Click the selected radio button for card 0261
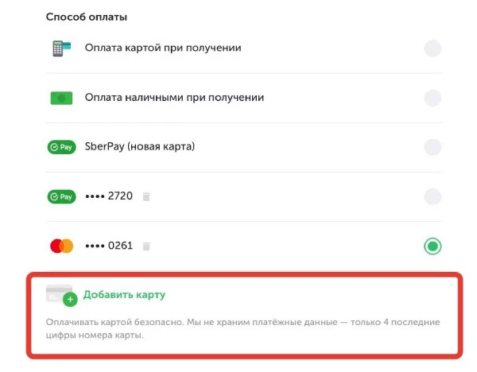477x372 pixels. [x=432, y=246]
